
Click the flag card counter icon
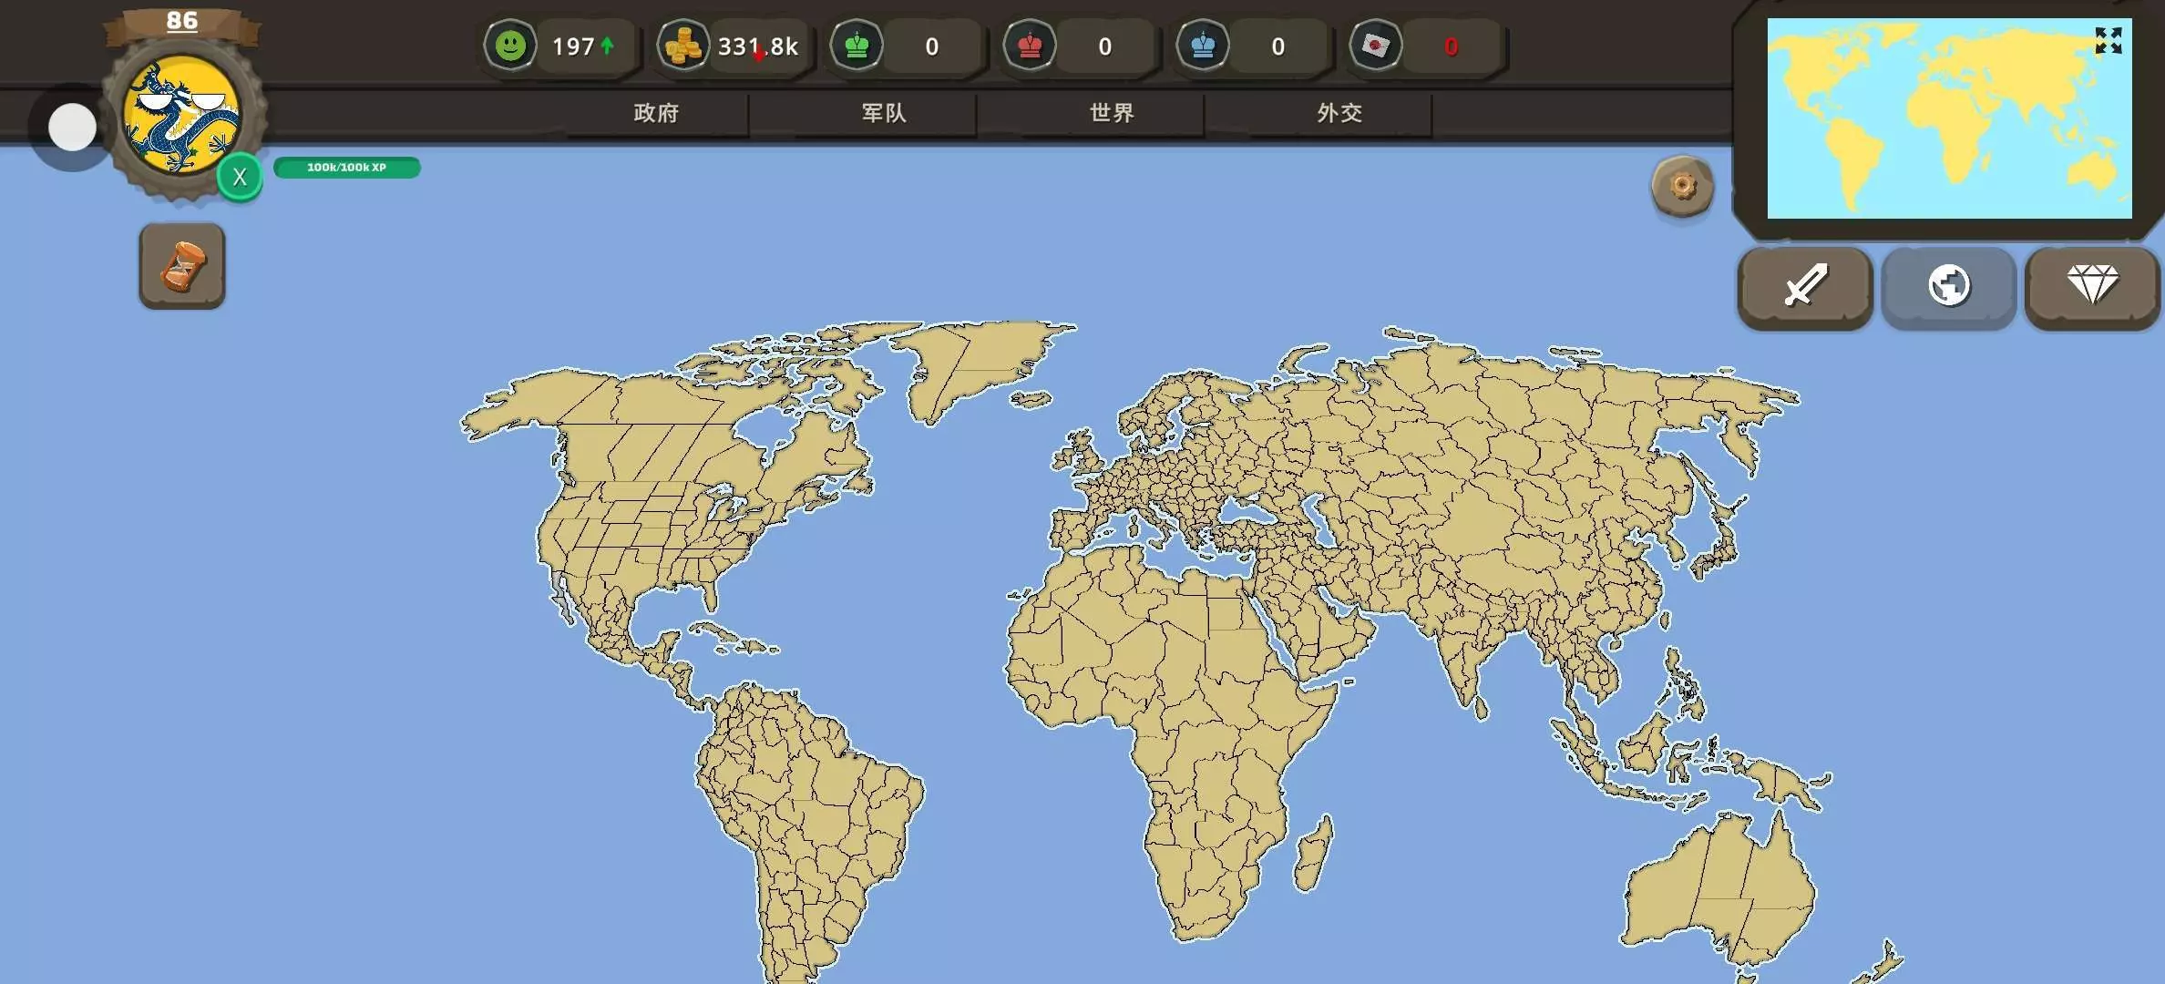coord(1376,46)
